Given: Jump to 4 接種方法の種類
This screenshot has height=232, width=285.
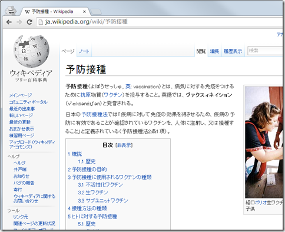Looking at the screenshot, I should (x=87, y=208).
